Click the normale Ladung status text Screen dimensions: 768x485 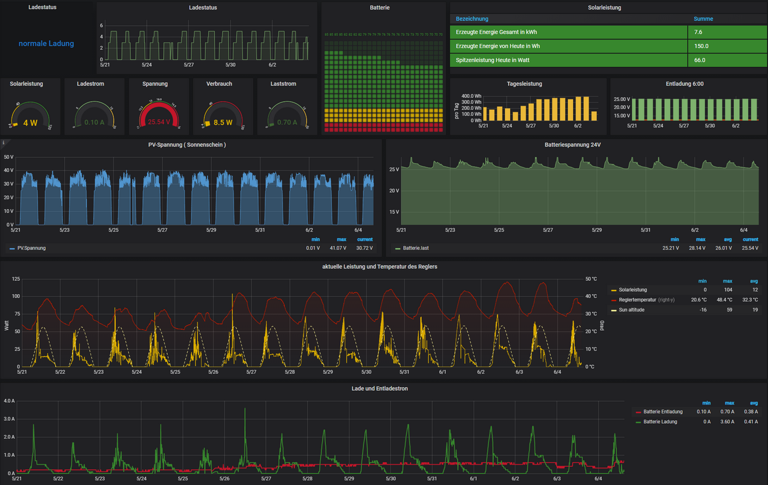46,43
